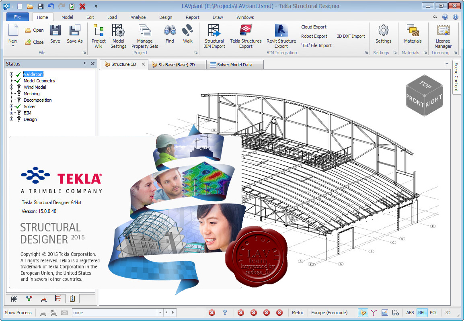Click the Save As button in the ribbon
The image size is (464, 321).
tap(74, 34)
